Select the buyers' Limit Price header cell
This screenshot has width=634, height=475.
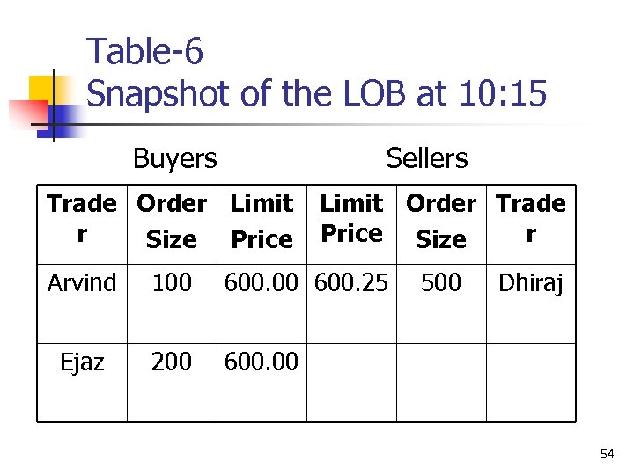[x=262, y=221]
